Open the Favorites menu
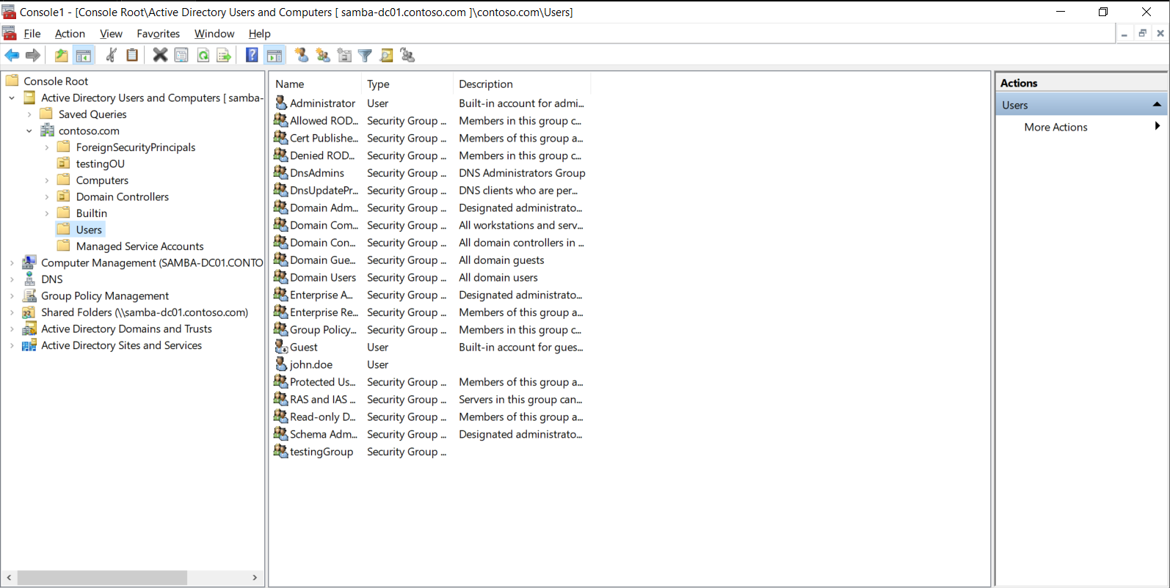 tap(159, 34)
